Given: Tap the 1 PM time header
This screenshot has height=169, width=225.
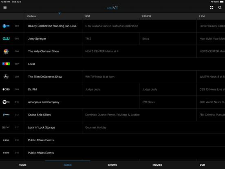Looking at the screenshot, I should 87,16.
